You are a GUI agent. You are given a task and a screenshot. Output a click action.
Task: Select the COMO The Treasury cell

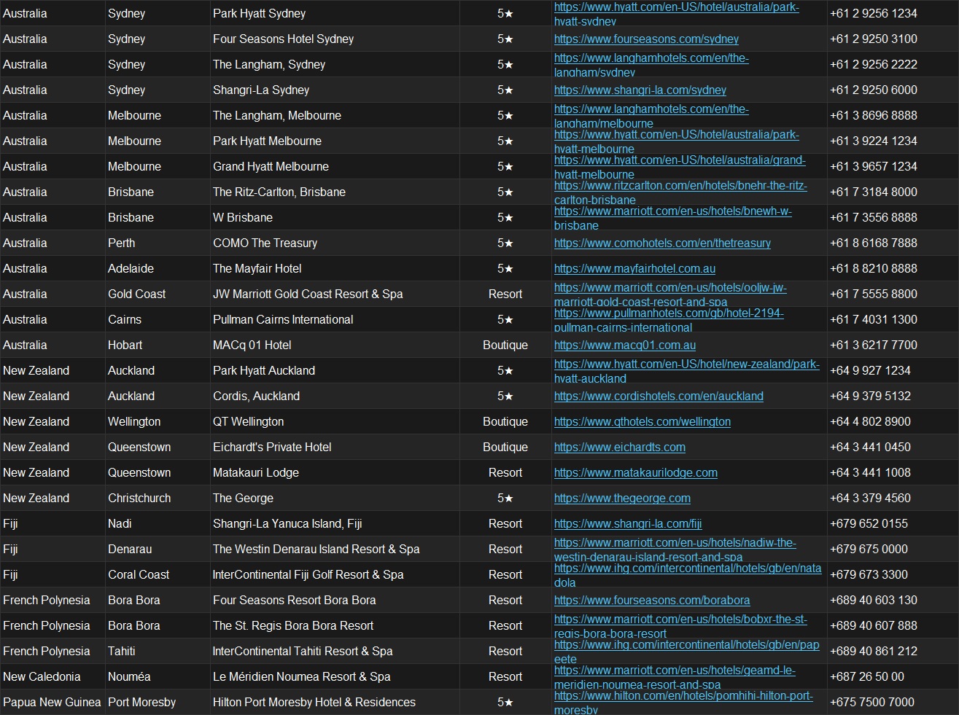click(335, 243)
